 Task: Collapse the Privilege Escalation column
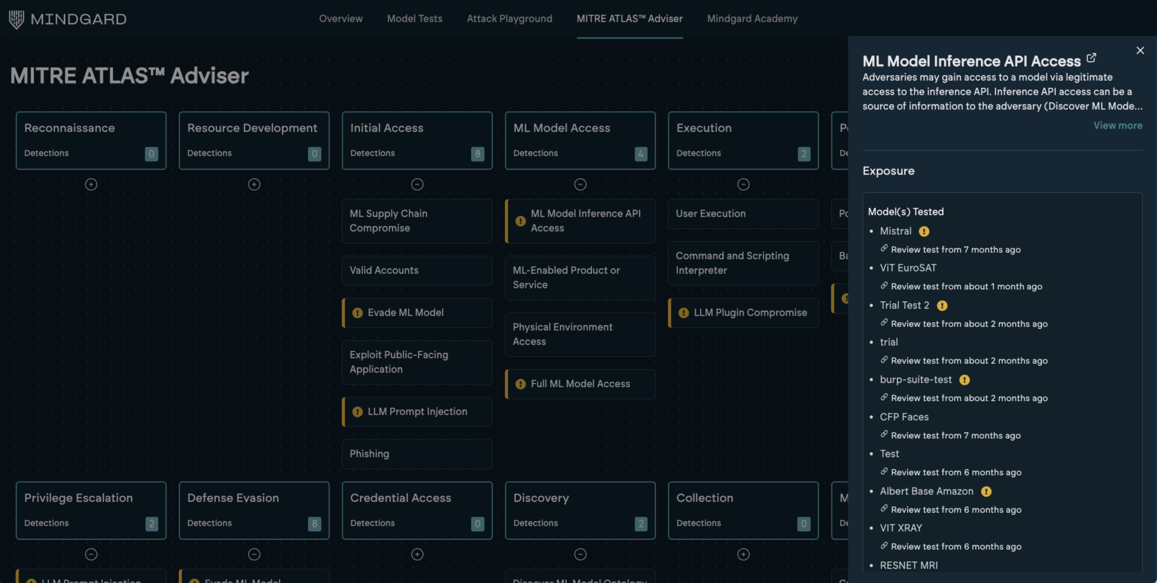tap(91, 554)
